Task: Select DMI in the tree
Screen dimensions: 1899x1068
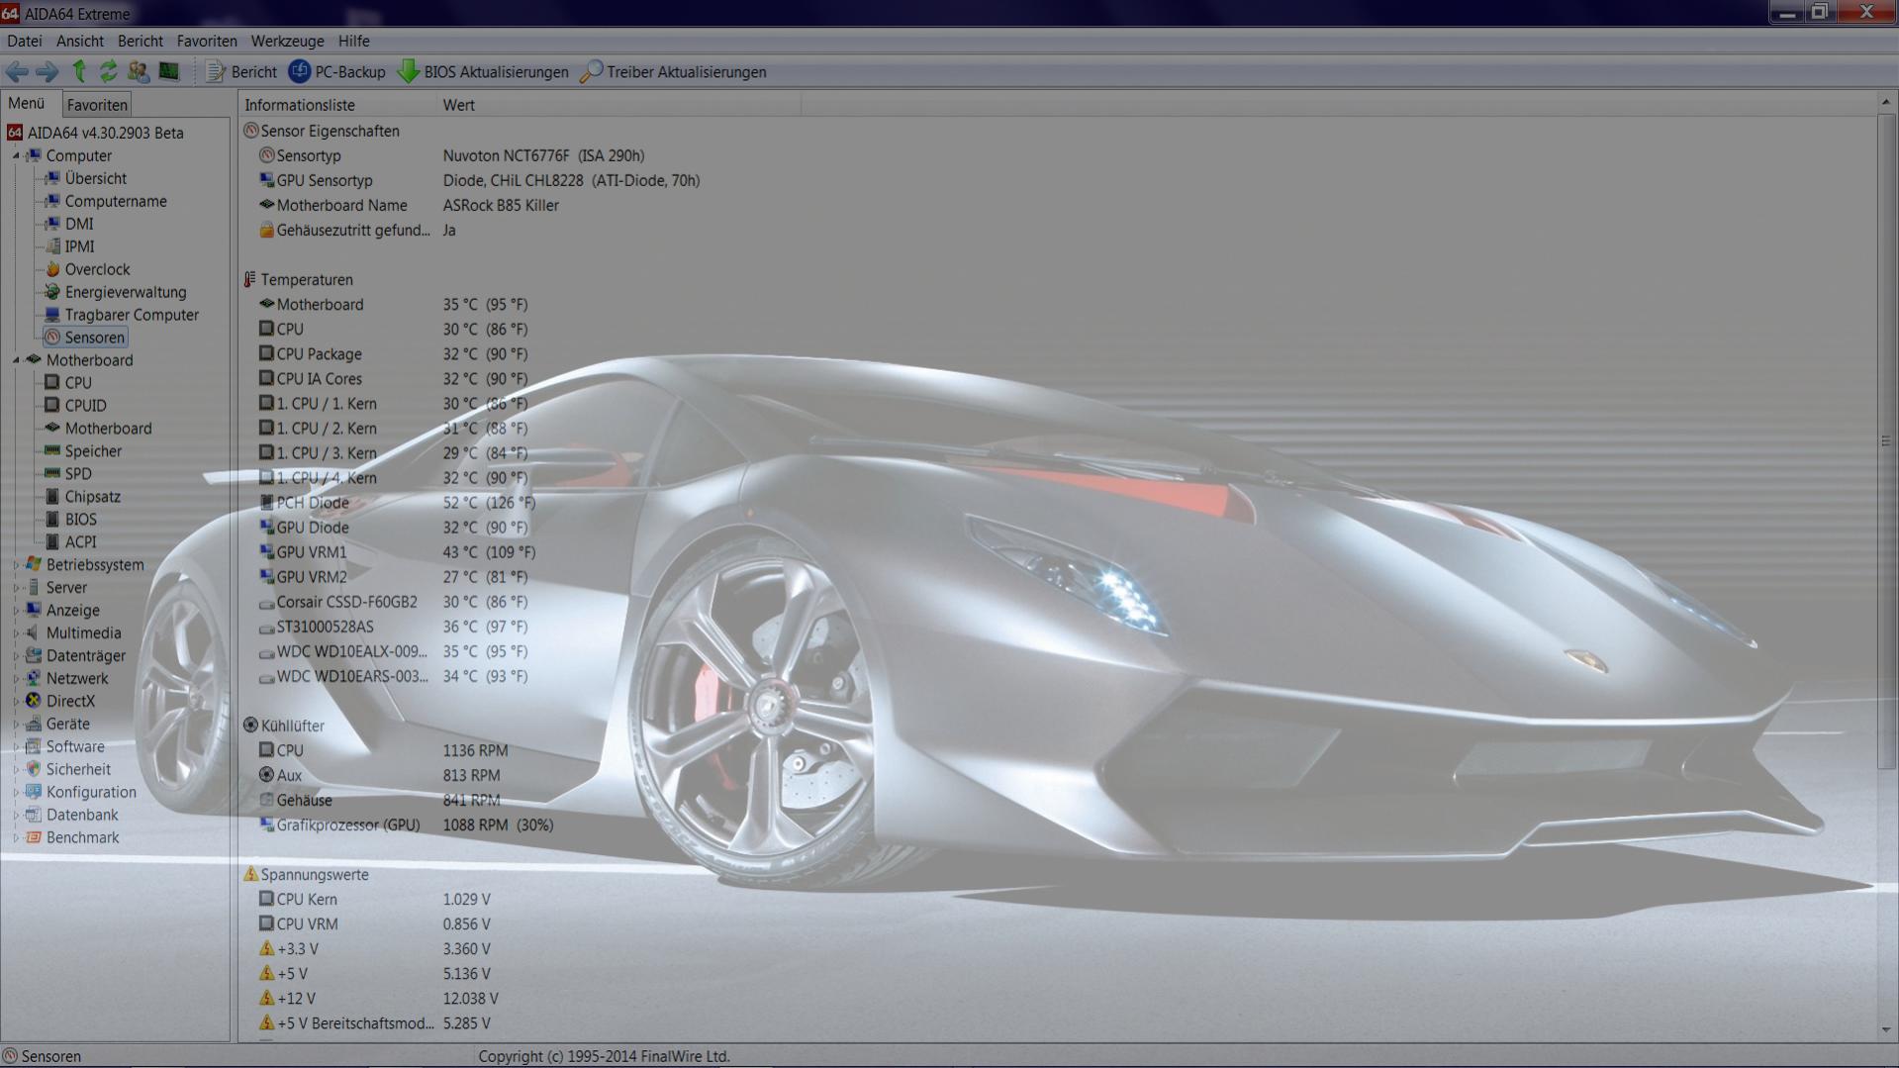Action: click(79, 224)
